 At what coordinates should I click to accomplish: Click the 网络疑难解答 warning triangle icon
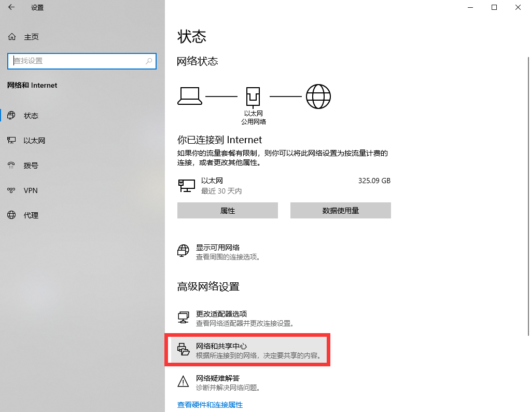tap(183, 381)
